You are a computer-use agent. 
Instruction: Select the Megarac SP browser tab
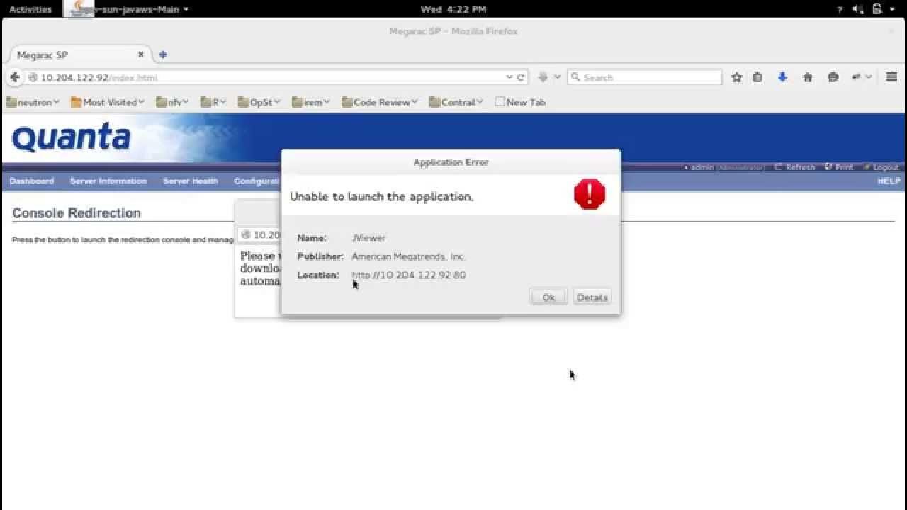(78, 55)
